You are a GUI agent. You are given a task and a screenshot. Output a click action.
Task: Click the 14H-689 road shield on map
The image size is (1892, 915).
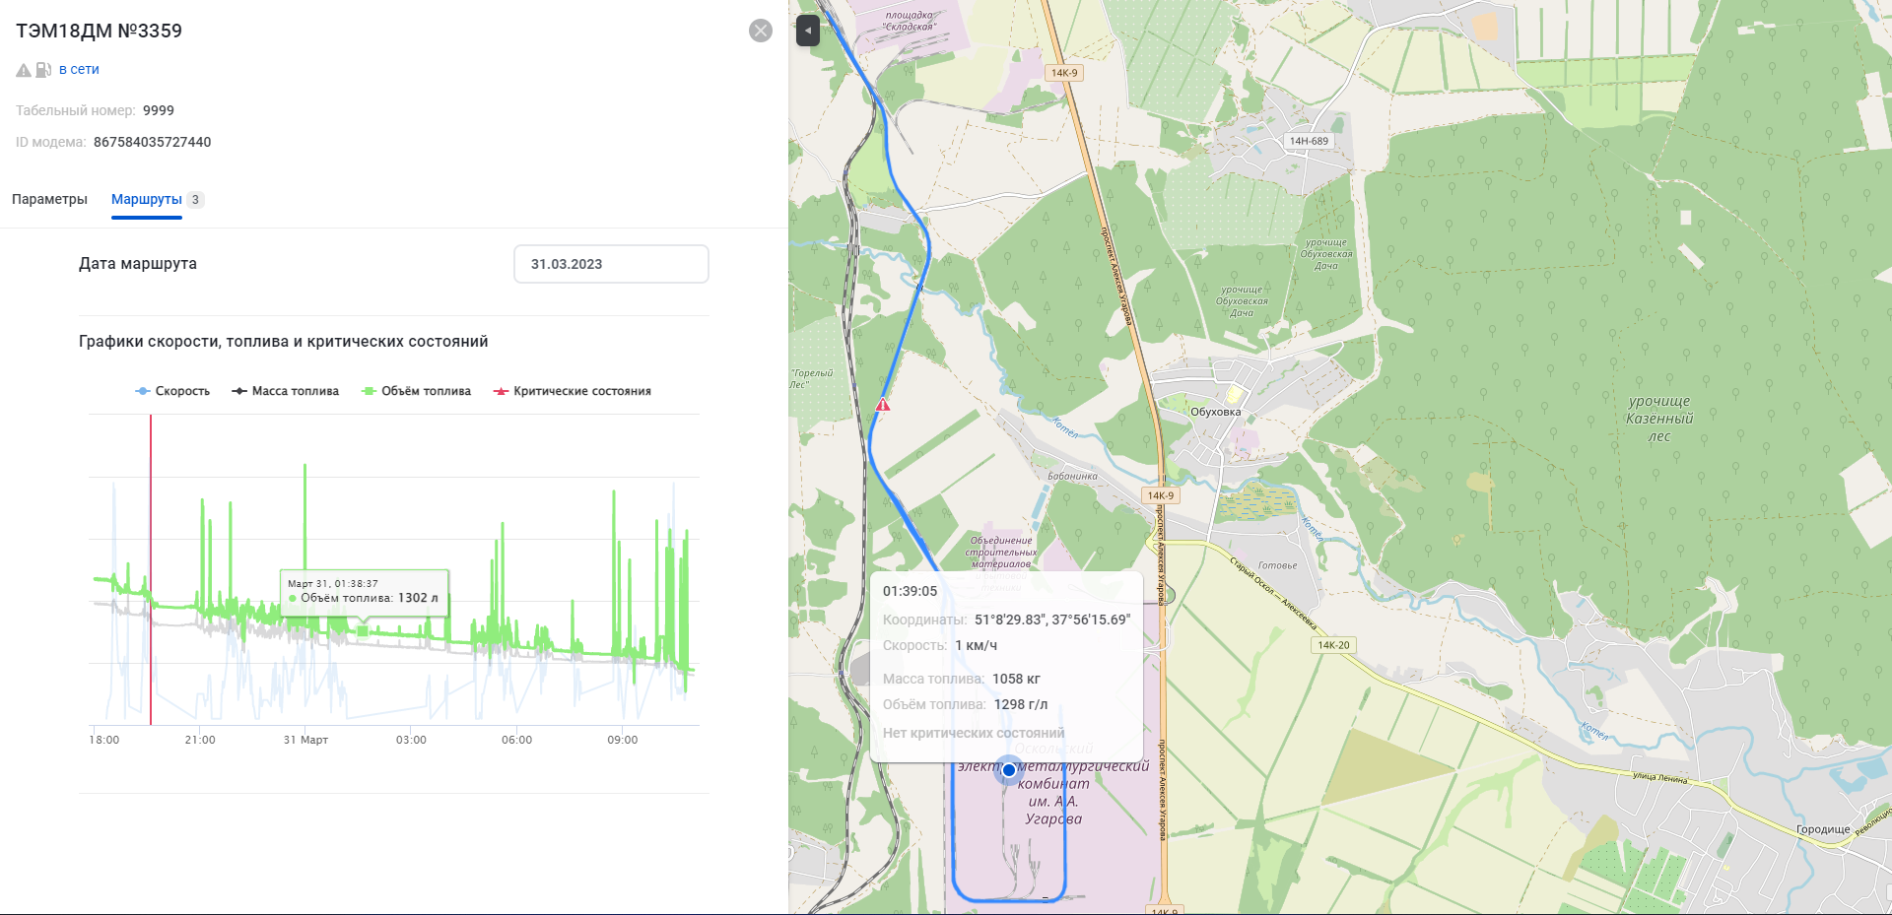1309,141
